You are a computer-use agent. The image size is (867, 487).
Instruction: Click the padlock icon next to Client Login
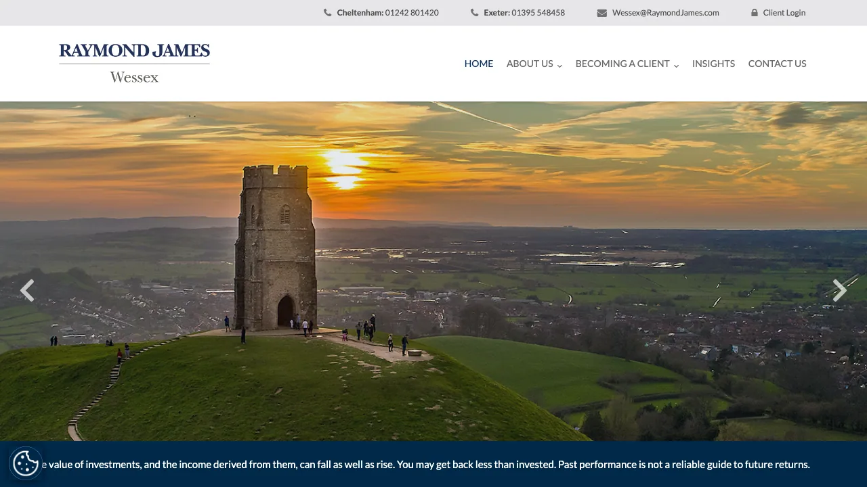tap(754, 12)
